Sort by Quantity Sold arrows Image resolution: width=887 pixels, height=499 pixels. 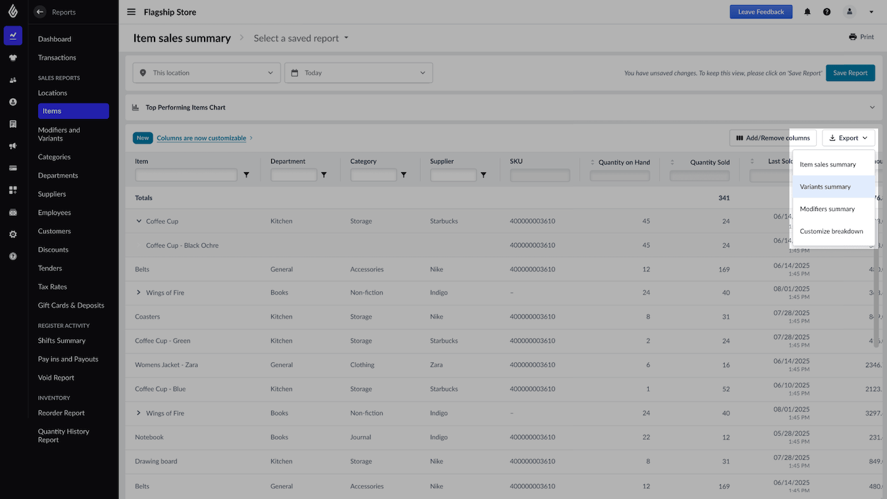coord(673,162)
